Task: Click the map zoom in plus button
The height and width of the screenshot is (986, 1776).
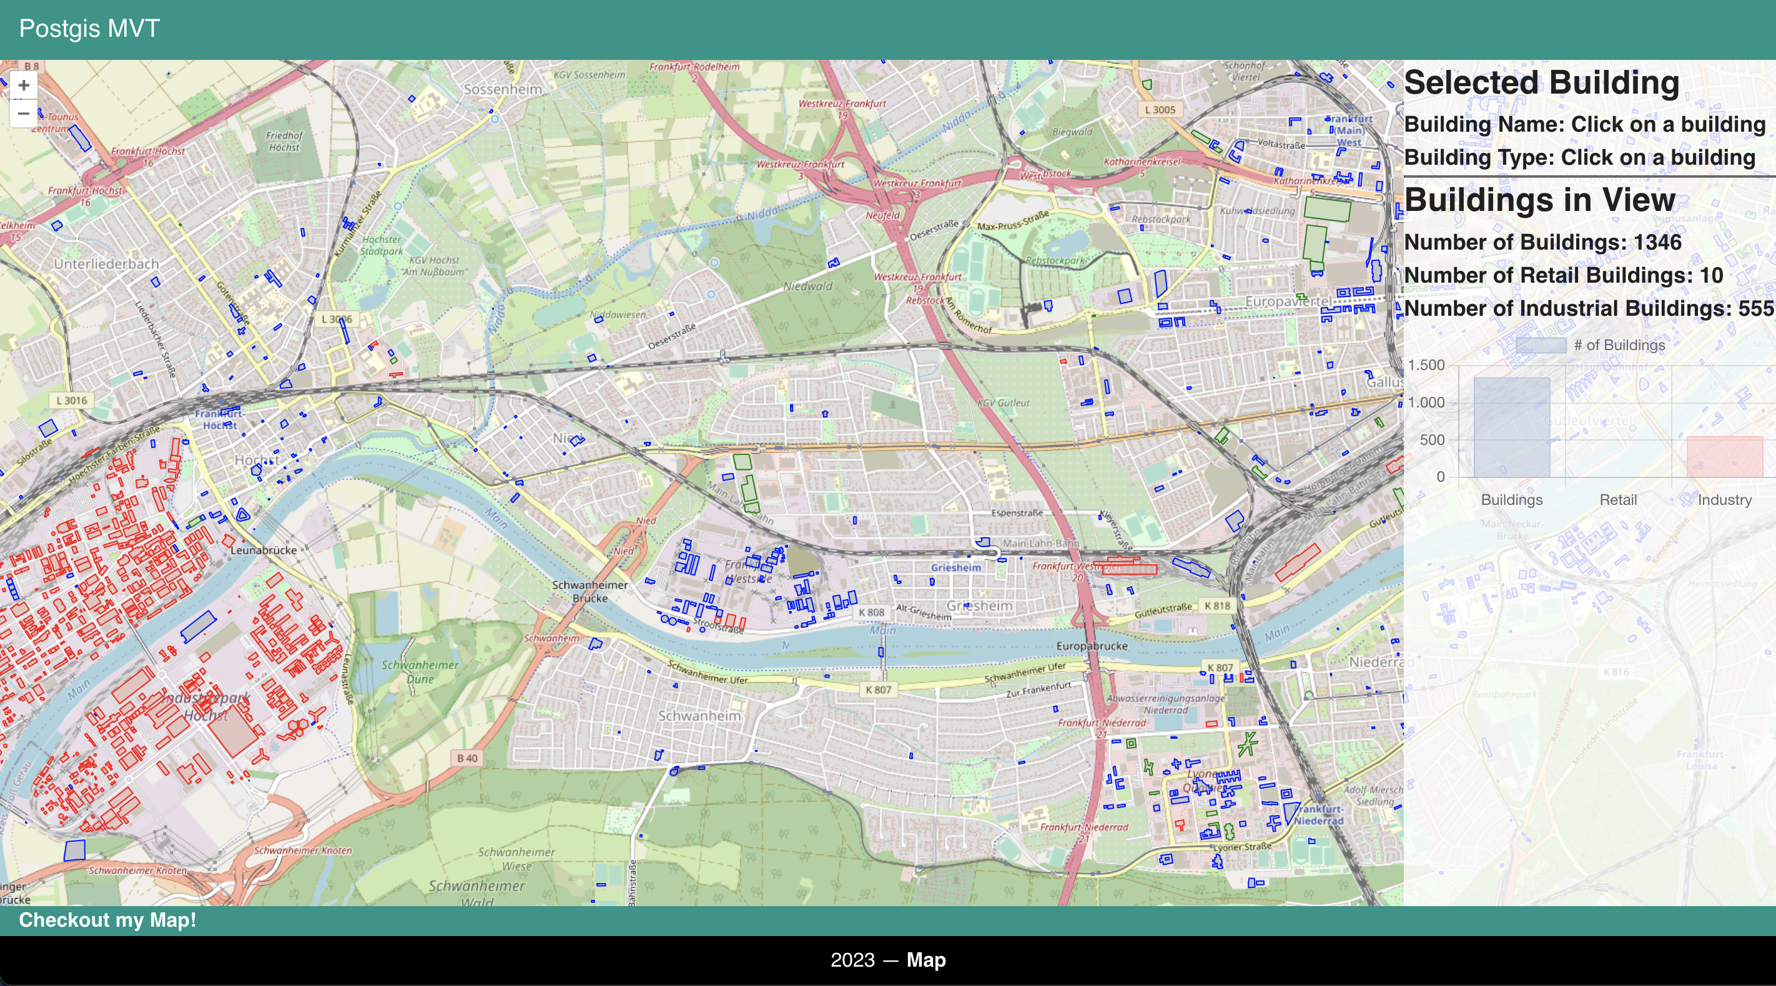Action: [24, 85]
